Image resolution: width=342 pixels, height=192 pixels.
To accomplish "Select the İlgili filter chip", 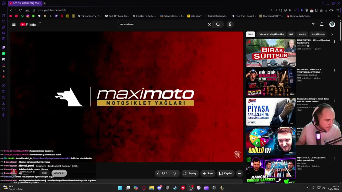I will [x=291, y=34].
